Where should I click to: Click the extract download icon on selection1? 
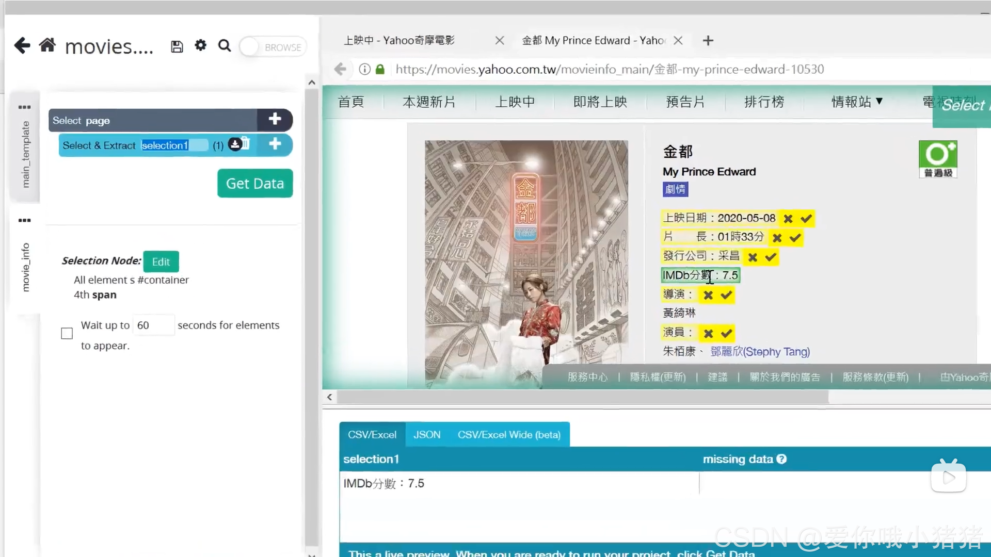tap(235, 144)
